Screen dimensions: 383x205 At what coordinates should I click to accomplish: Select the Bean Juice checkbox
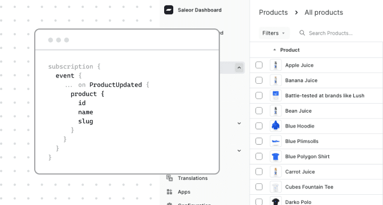pos(259,111)
